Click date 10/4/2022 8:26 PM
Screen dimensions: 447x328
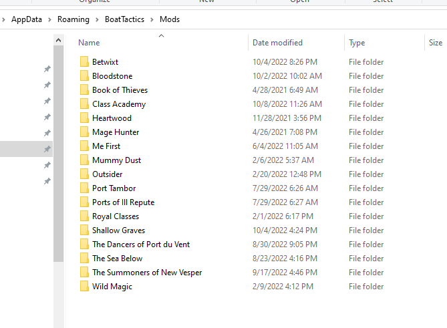285,62
